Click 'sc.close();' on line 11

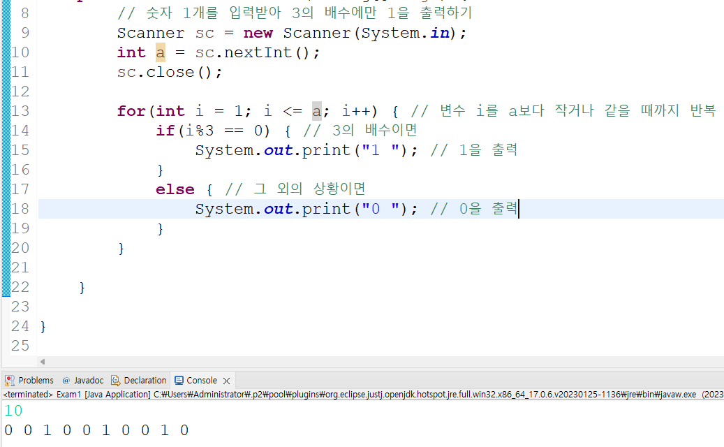[170, 73]
